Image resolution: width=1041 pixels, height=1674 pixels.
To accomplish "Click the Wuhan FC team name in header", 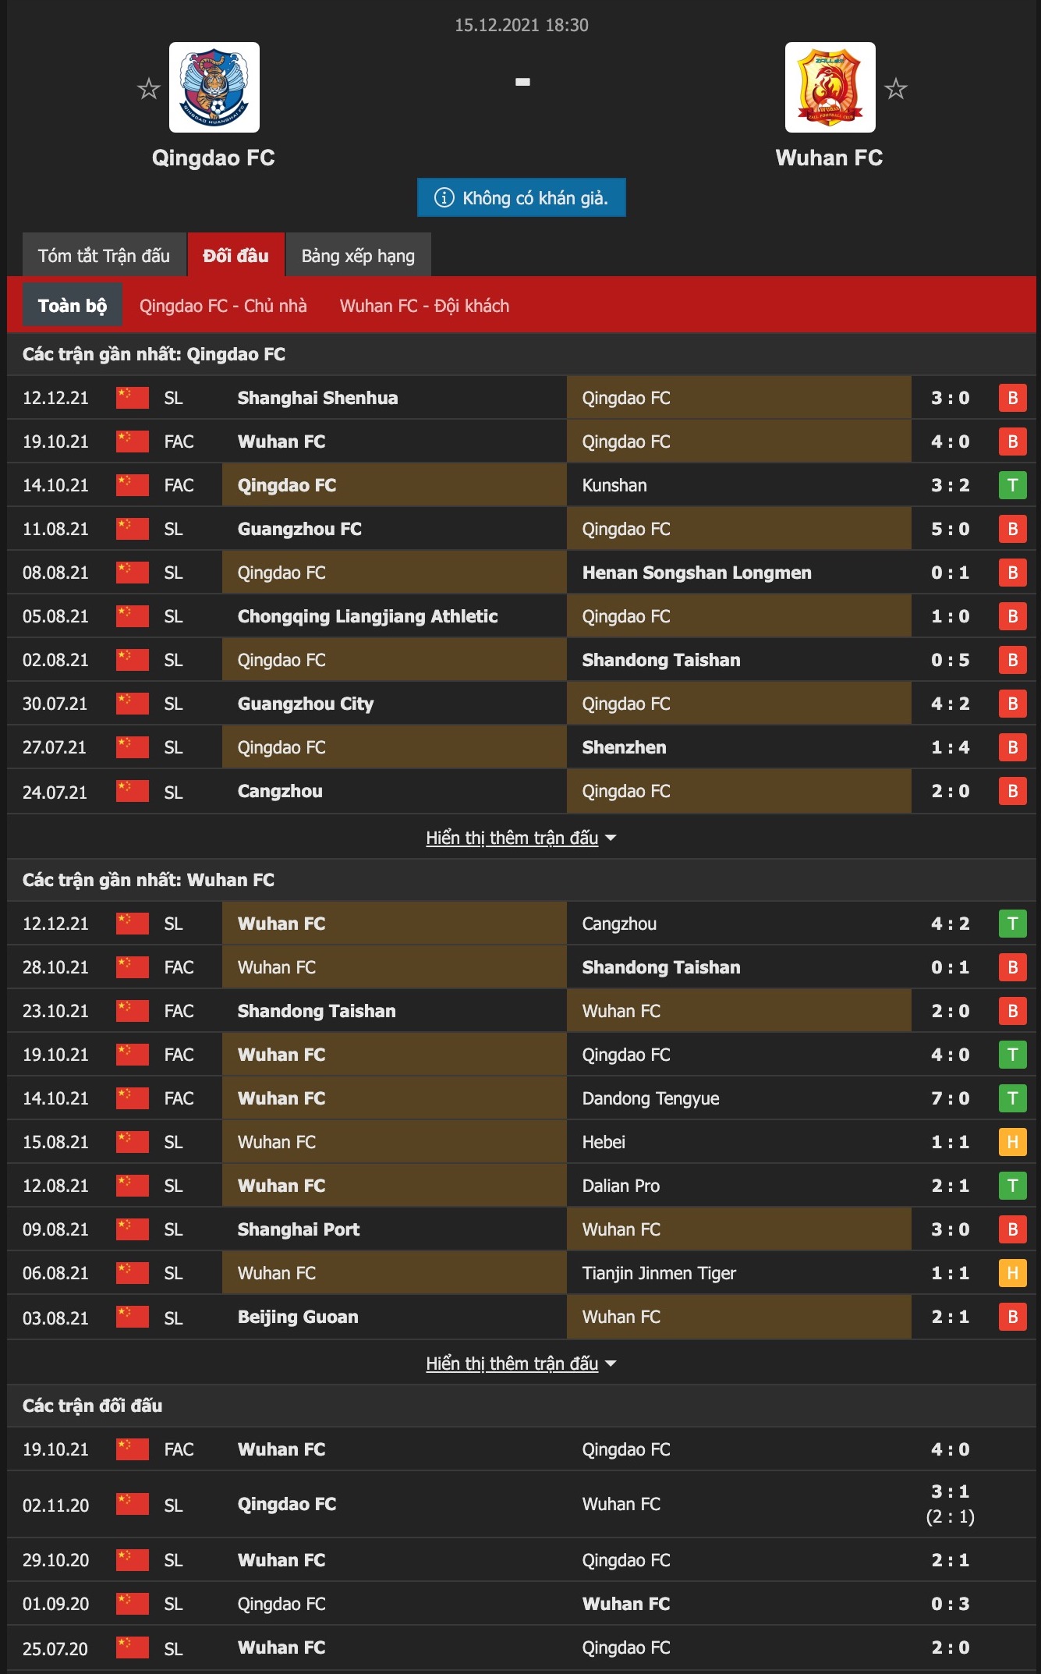I will pyautogui.click(x=829, y=158).
